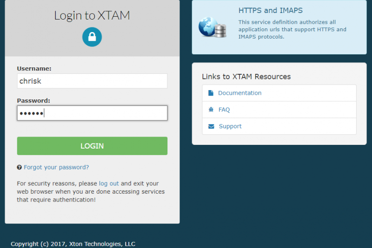Click the HTTPS and IMAPS heading
The width and height of the screenshot is (372, 248).
tap(271, 10)
